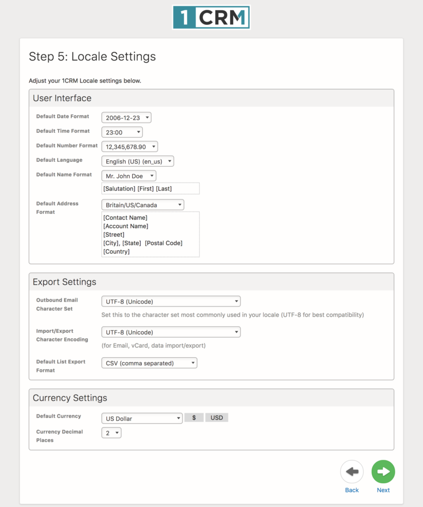Click the USD currency code button
The image size is (423, 507).
pos(216,417)
